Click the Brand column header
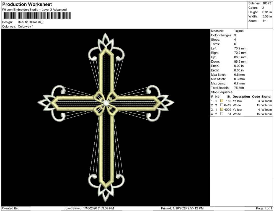This screenshot has width=274, height=211. (x=266, y=96)
